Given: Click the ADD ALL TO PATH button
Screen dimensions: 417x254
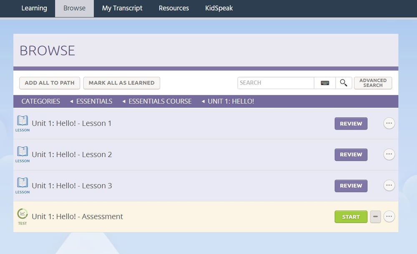Looking at the screenshot, I should [x=49, y=83].
